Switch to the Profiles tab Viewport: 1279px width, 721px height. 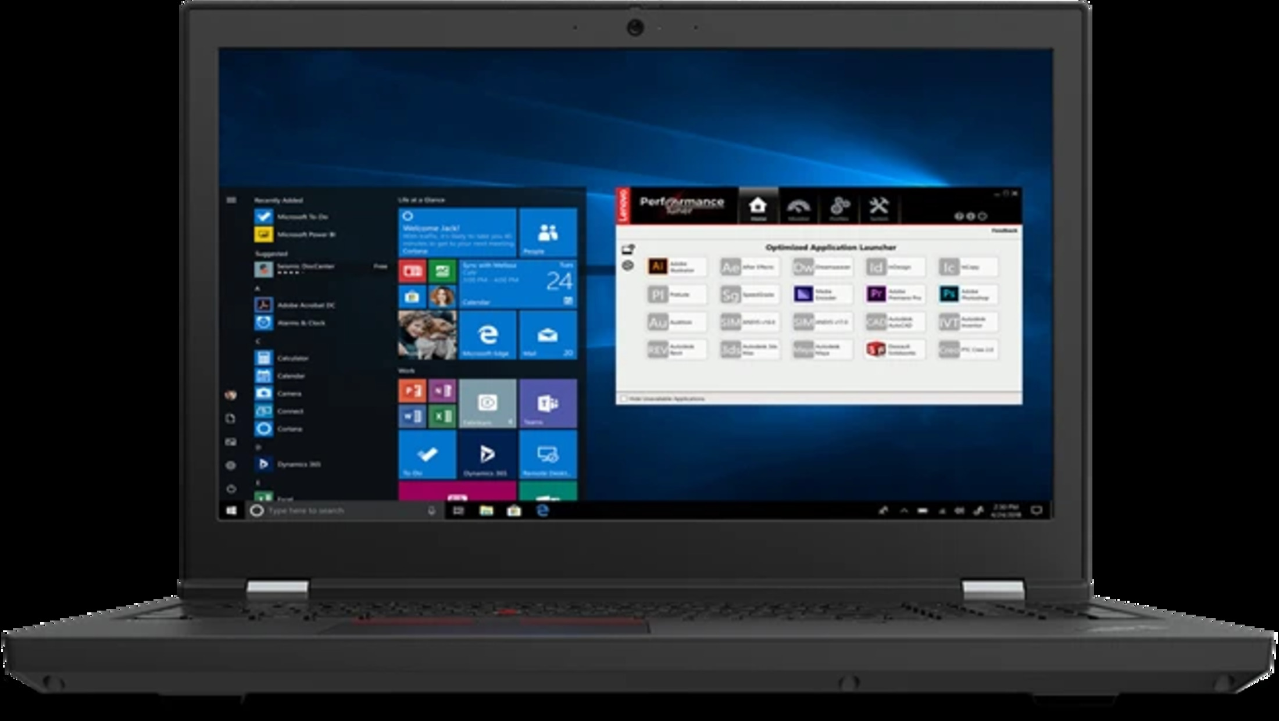click(x=839, y=208)
